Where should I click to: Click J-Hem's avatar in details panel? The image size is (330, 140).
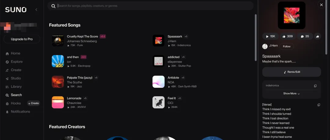[x=265, y=46]
